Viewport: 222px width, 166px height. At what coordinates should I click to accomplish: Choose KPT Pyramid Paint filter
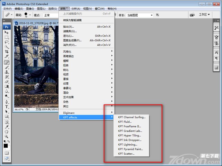[131, 149]
